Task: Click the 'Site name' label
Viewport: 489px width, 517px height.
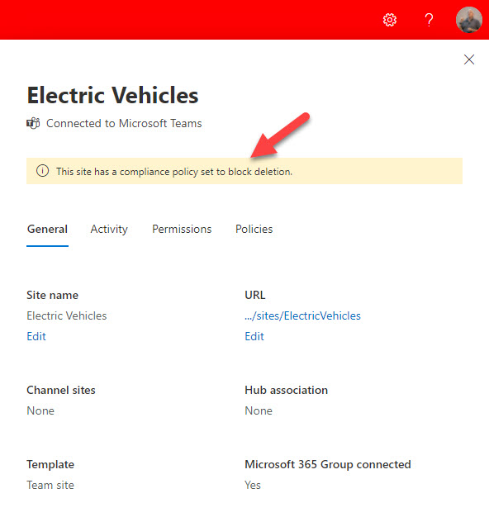Action: point(52,295)
